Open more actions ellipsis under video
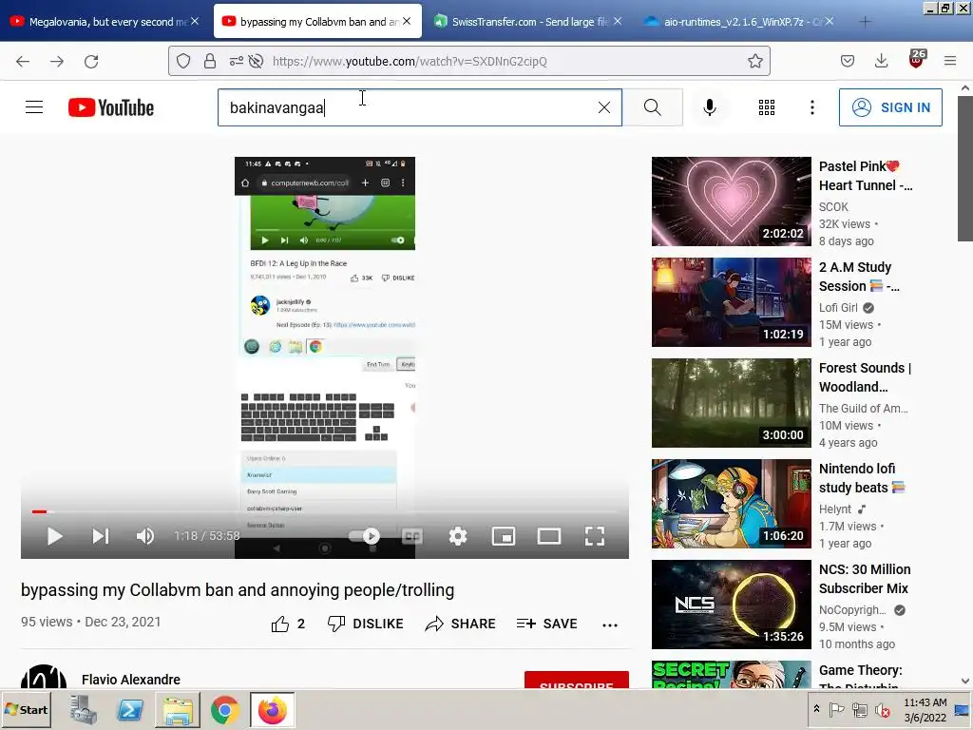 click(x=610, y=625)
